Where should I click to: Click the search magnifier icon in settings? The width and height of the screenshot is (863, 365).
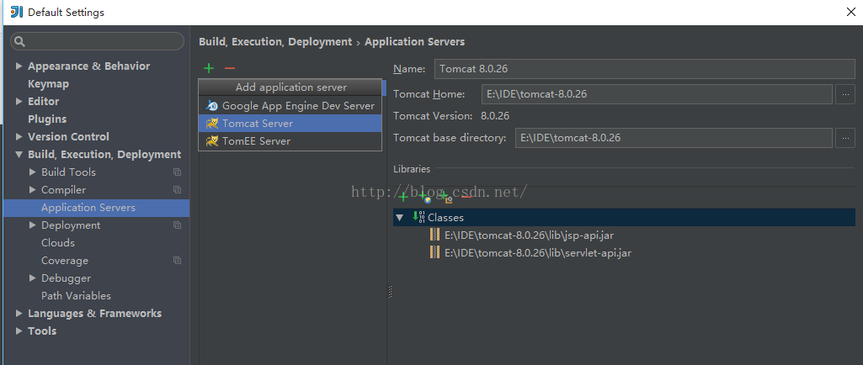(20, 41)
